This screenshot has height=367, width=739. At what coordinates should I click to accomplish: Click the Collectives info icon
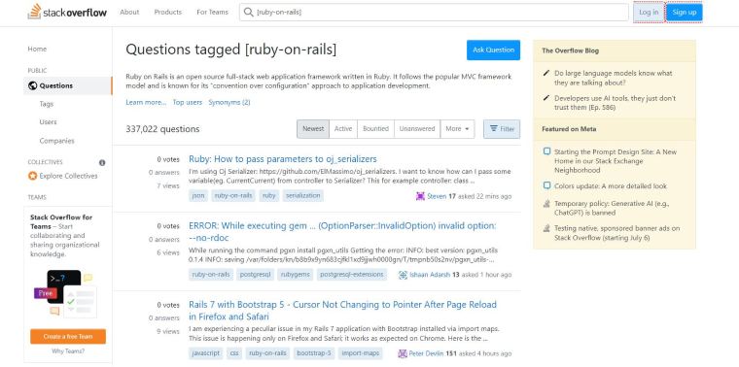[102, 162]
